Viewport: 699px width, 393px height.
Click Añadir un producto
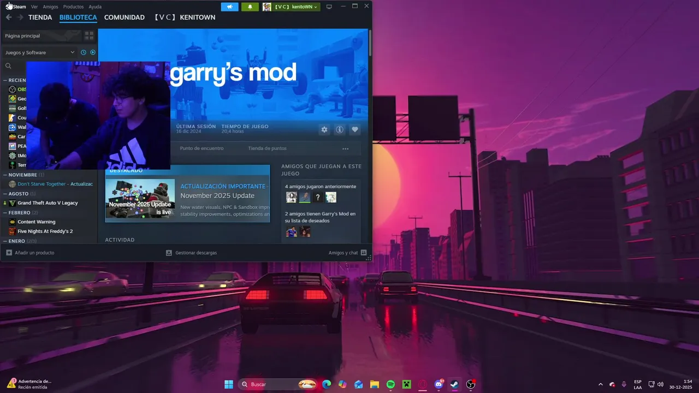coord(30,253)
